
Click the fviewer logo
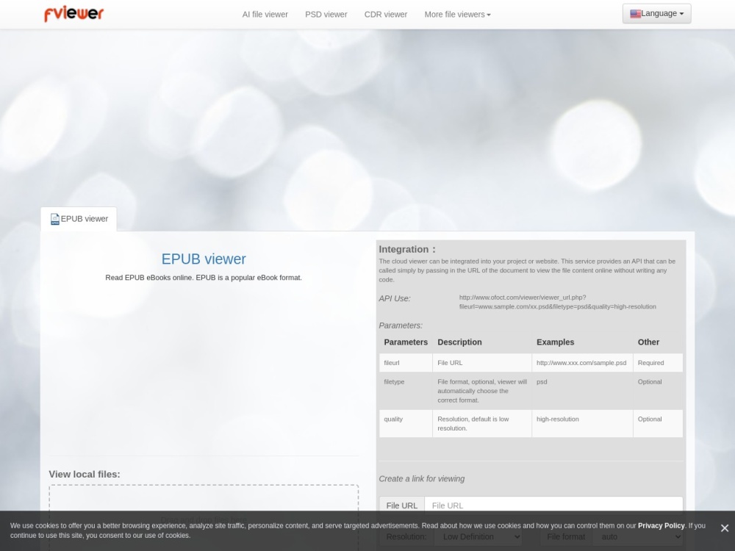point(74,14)
